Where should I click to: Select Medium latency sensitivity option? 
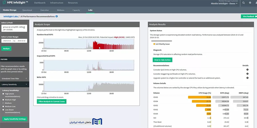[3, 103]
